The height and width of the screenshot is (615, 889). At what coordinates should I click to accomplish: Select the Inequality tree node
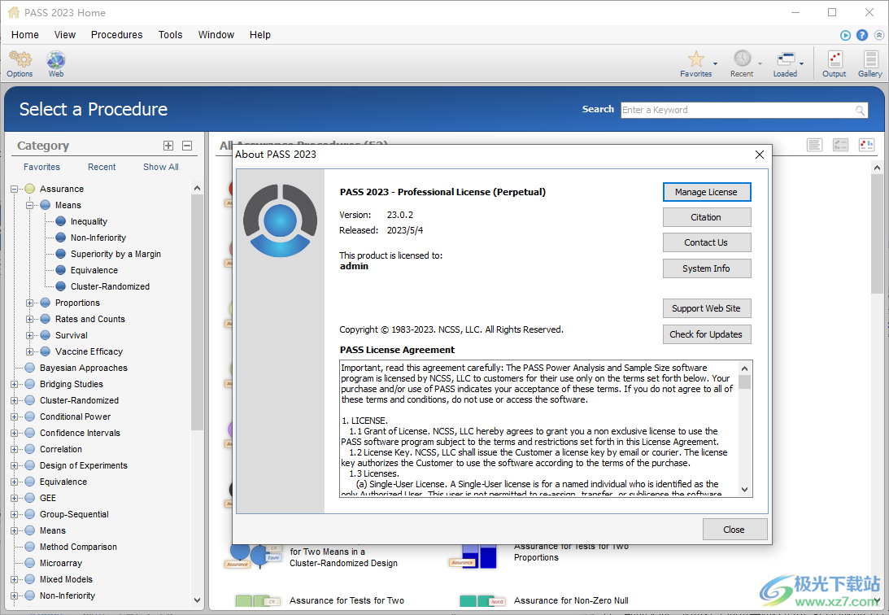[89, 221]
